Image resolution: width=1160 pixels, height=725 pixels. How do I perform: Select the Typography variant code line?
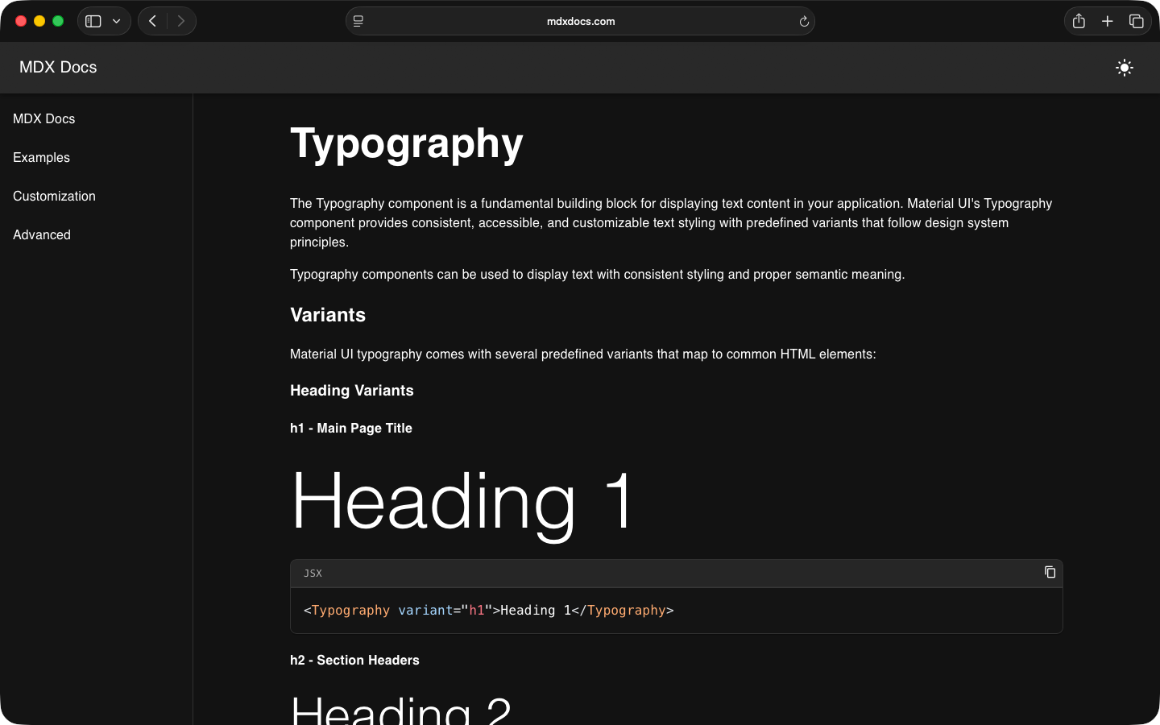pos(487,610)
